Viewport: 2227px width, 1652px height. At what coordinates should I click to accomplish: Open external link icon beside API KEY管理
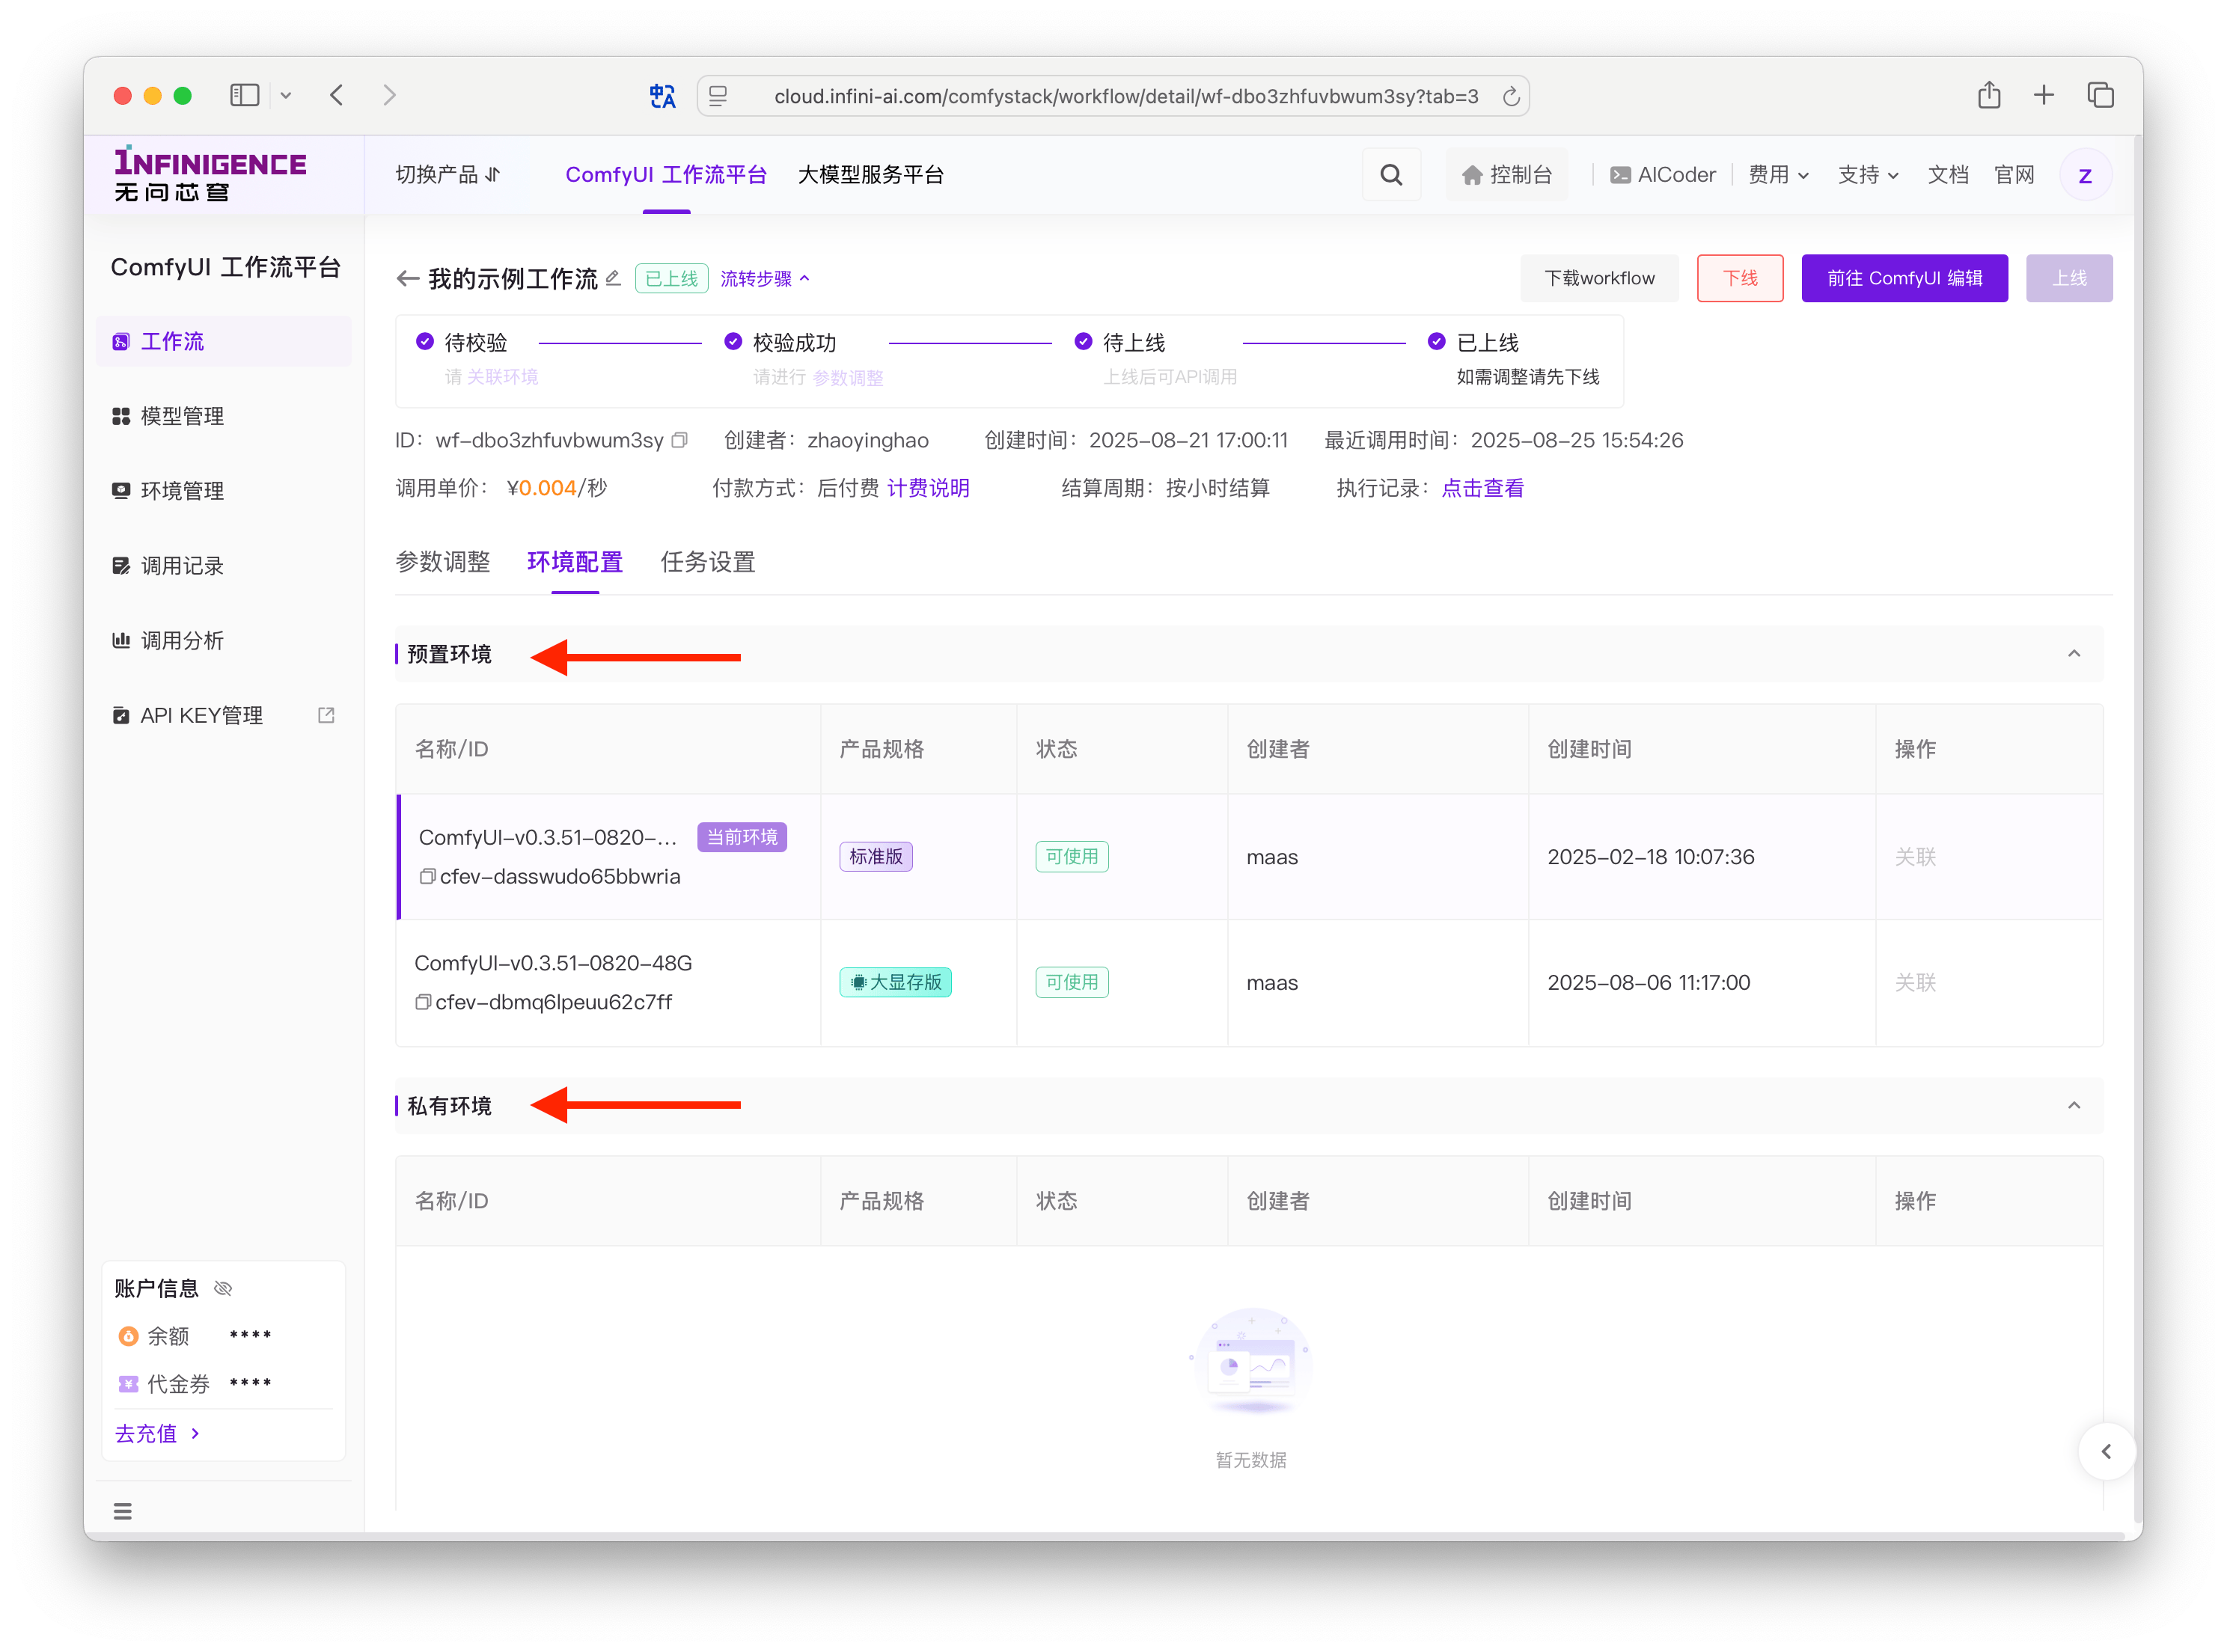point(326,714)
